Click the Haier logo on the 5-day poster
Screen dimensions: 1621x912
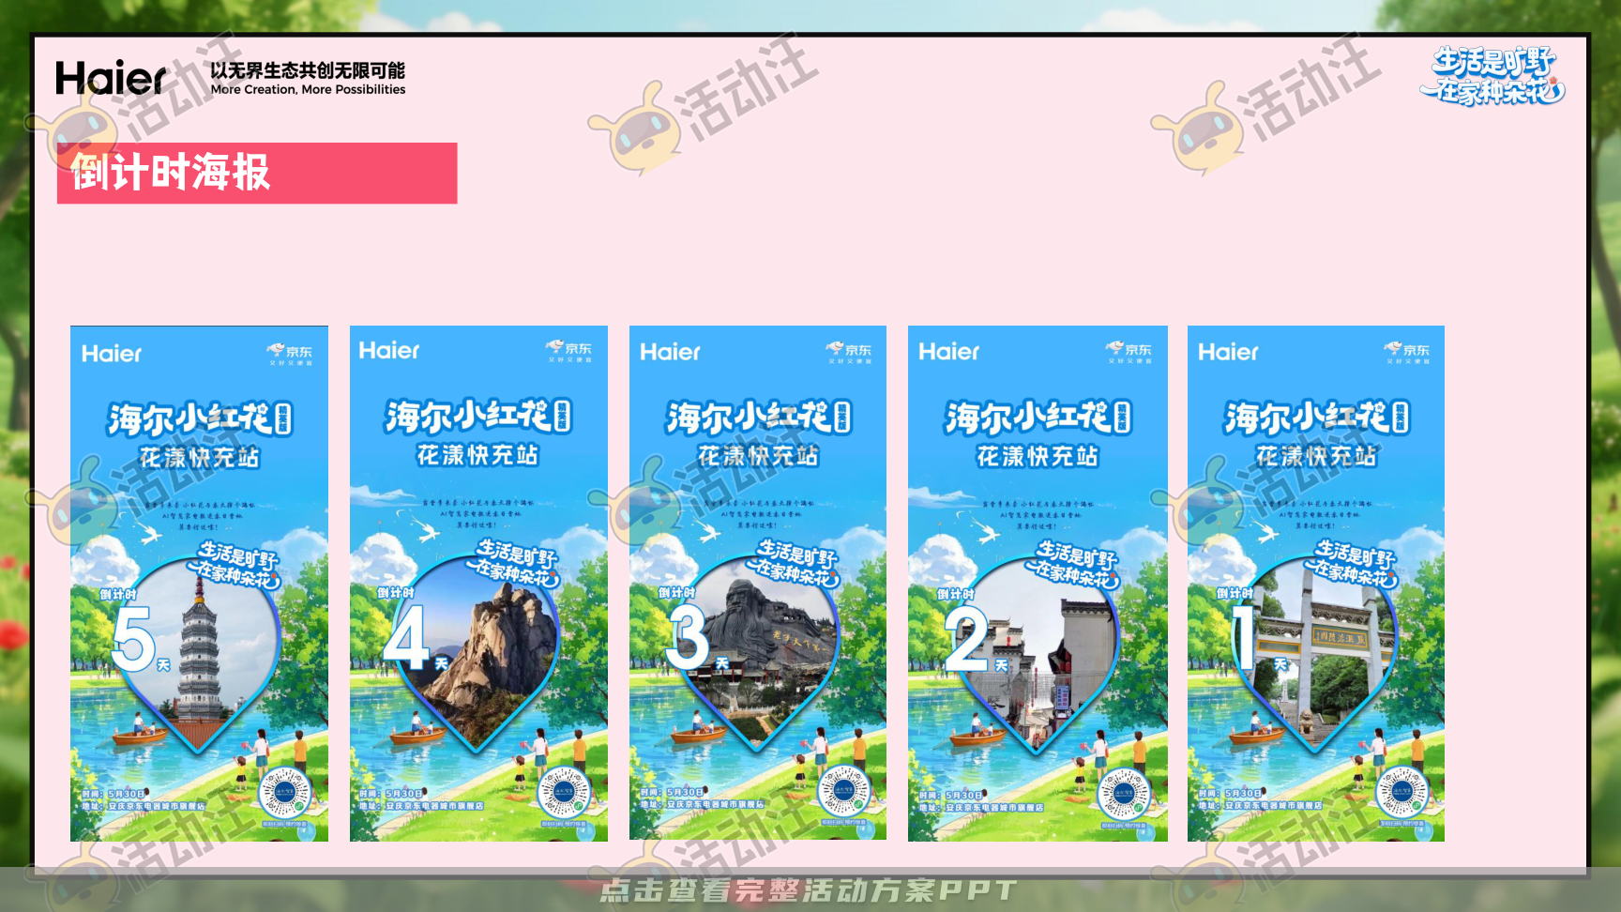[x=112, y=354]
